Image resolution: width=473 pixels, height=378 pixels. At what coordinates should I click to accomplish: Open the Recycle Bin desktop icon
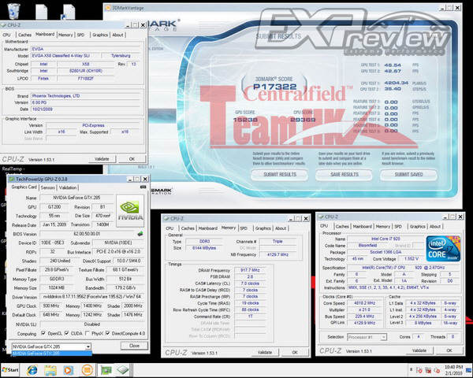13,11
